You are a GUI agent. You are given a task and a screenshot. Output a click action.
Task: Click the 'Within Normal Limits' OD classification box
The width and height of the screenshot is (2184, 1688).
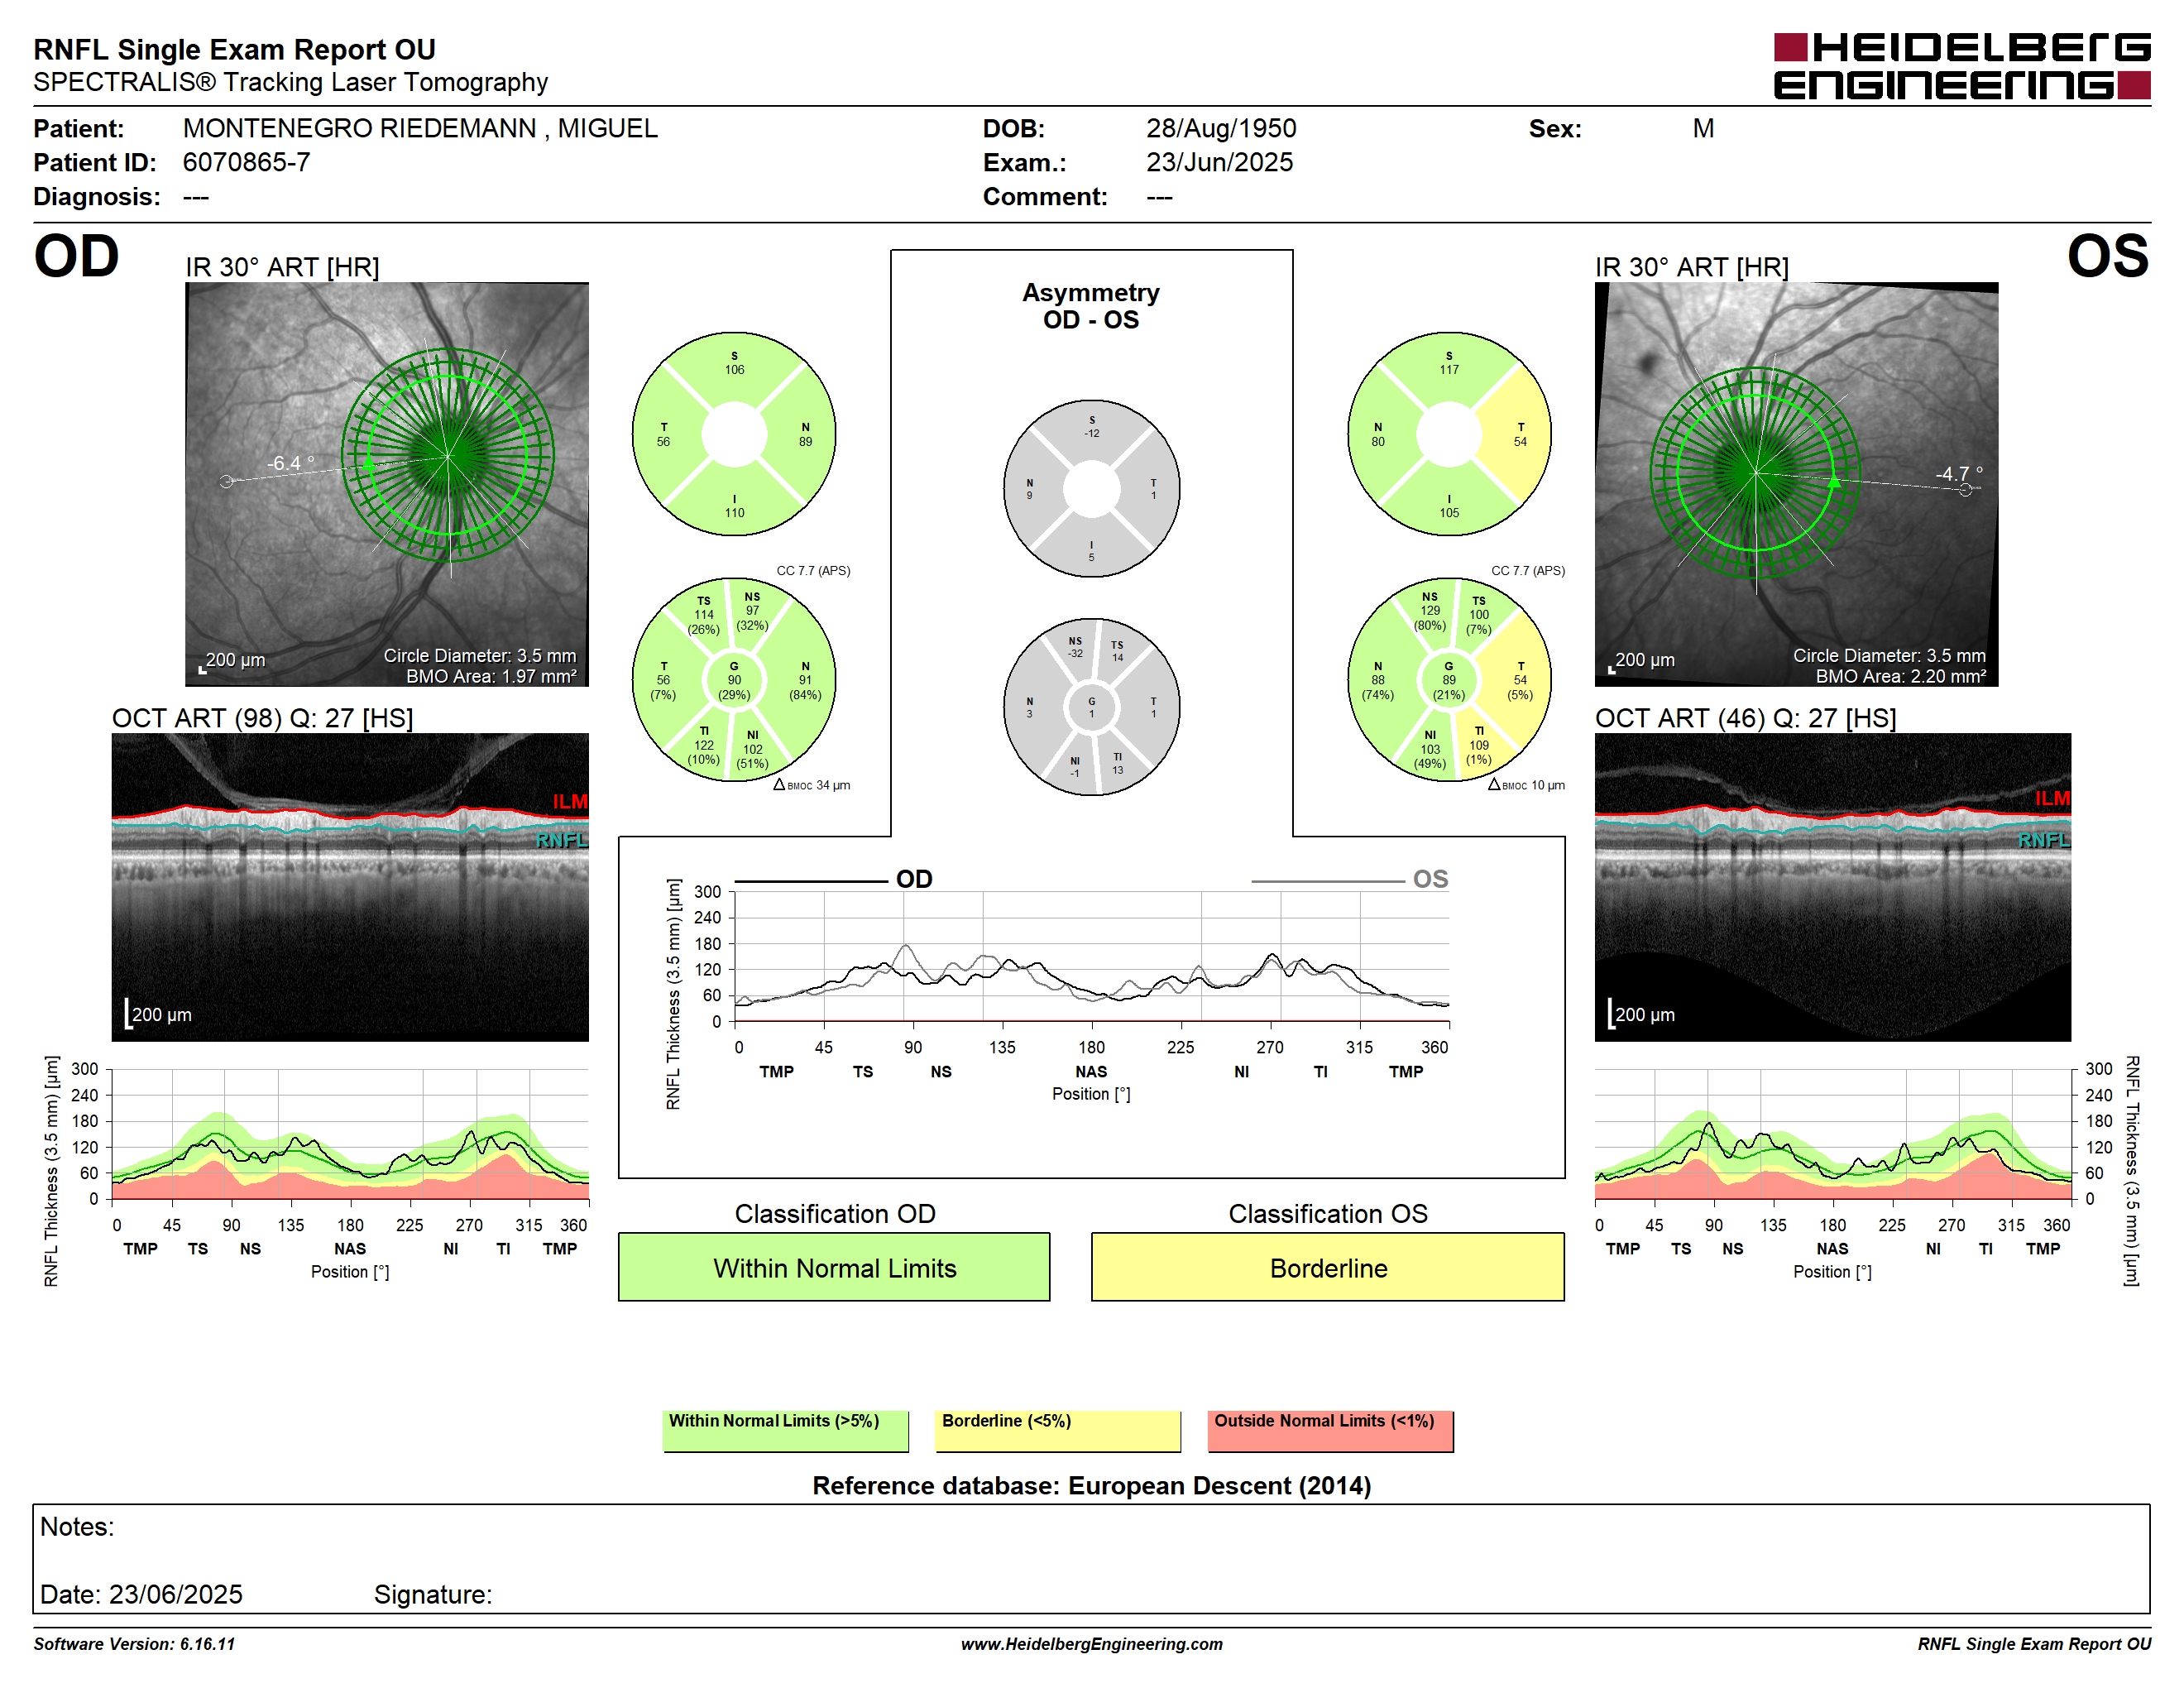834,1267
